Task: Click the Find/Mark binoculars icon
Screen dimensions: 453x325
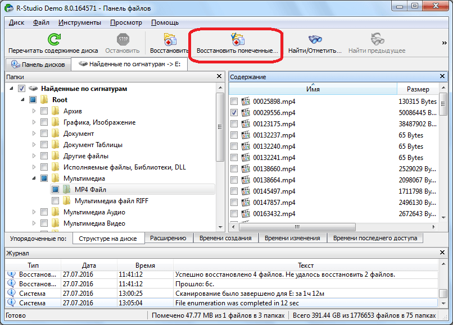Action: click(x=315, y=39)
